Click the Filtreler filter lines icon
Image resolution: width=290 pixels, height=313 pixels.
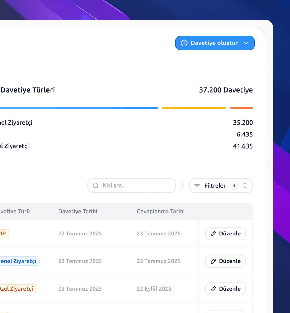tap(197, 186)
